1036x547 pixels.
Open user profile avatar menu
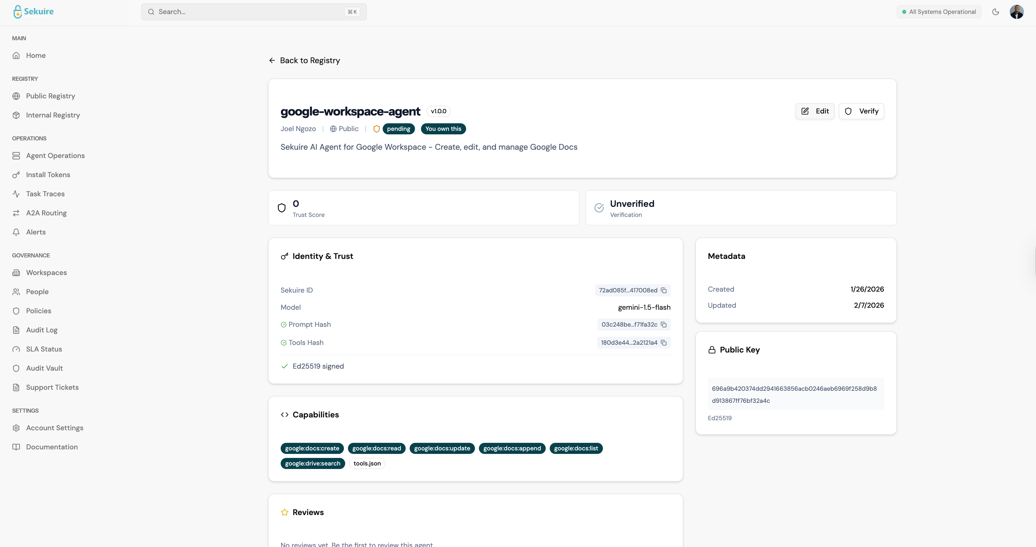click(x=1016, y=12)
